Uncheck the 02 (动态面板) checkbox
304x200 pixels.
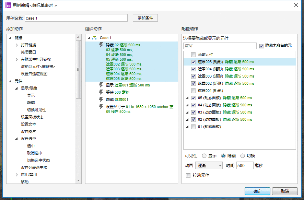pyautogui.click(x=193, y=119)
